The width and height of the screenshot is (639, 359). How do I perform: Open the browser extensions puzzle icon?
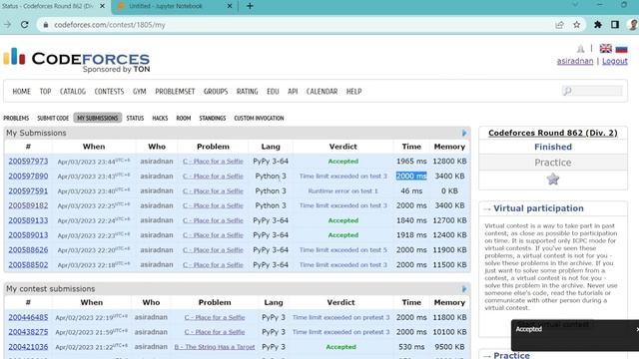pyautogui.click(x=597, y=25)
